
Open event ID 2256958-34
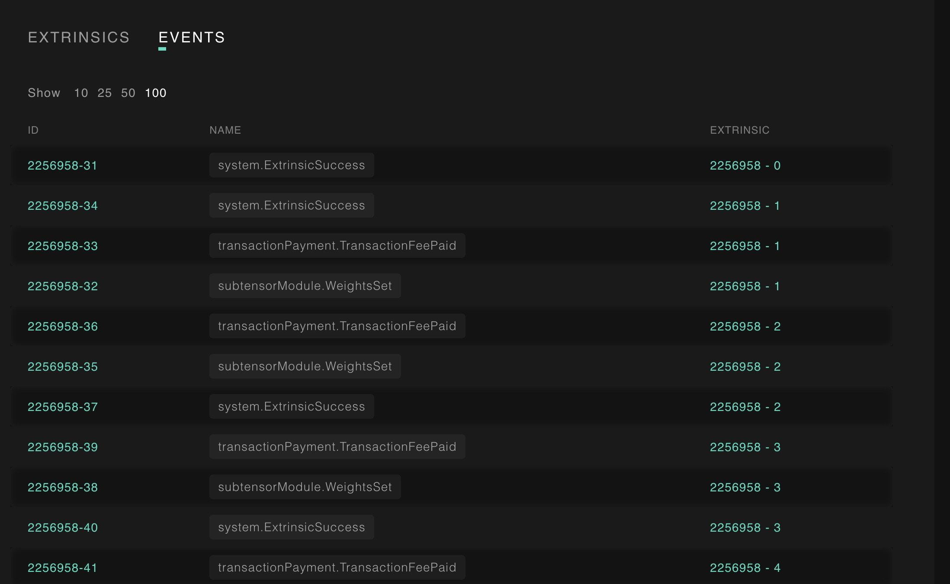point(63,206)
